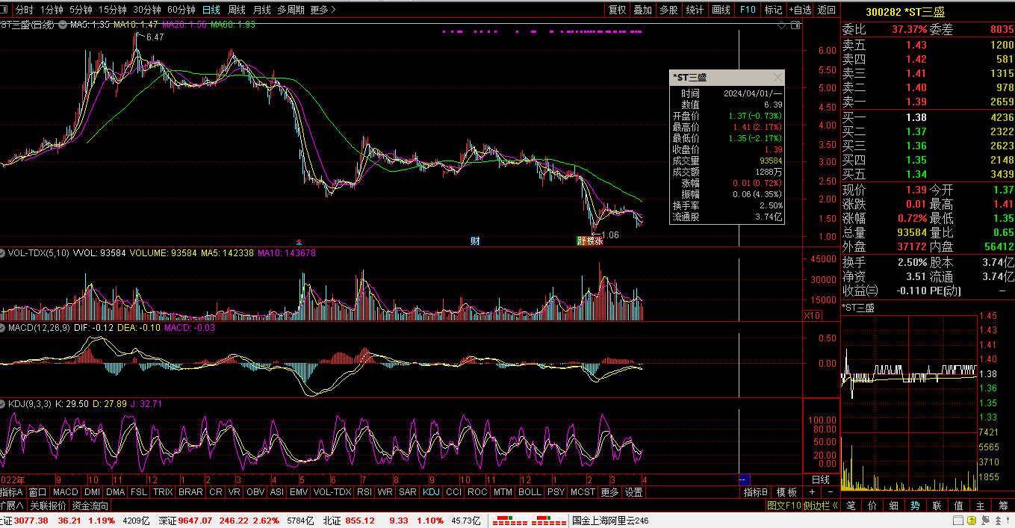Screen dimensions: 1015x528
Task: Select TRIX indicator in bottom bar
Action: pyautogui.click(x=163, y=493)
